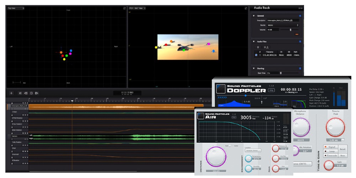This screenshot has width=356, height=178.
Task: Open the Top View dropdown
Action: click(16, 8)
